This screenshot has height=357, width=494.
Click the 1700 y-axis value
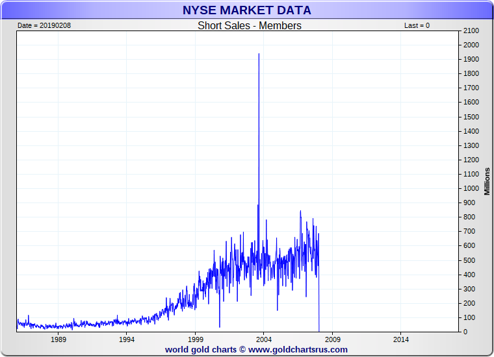point(471,88)
